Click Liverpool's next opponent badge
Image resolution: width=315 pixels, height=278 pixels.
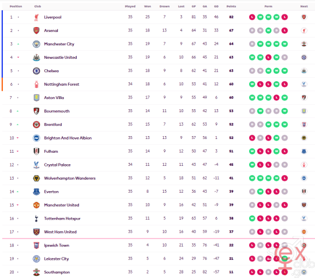click(x=304, y=17)
